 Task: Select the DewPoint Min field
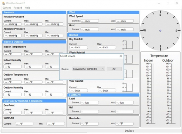[54, 113]
